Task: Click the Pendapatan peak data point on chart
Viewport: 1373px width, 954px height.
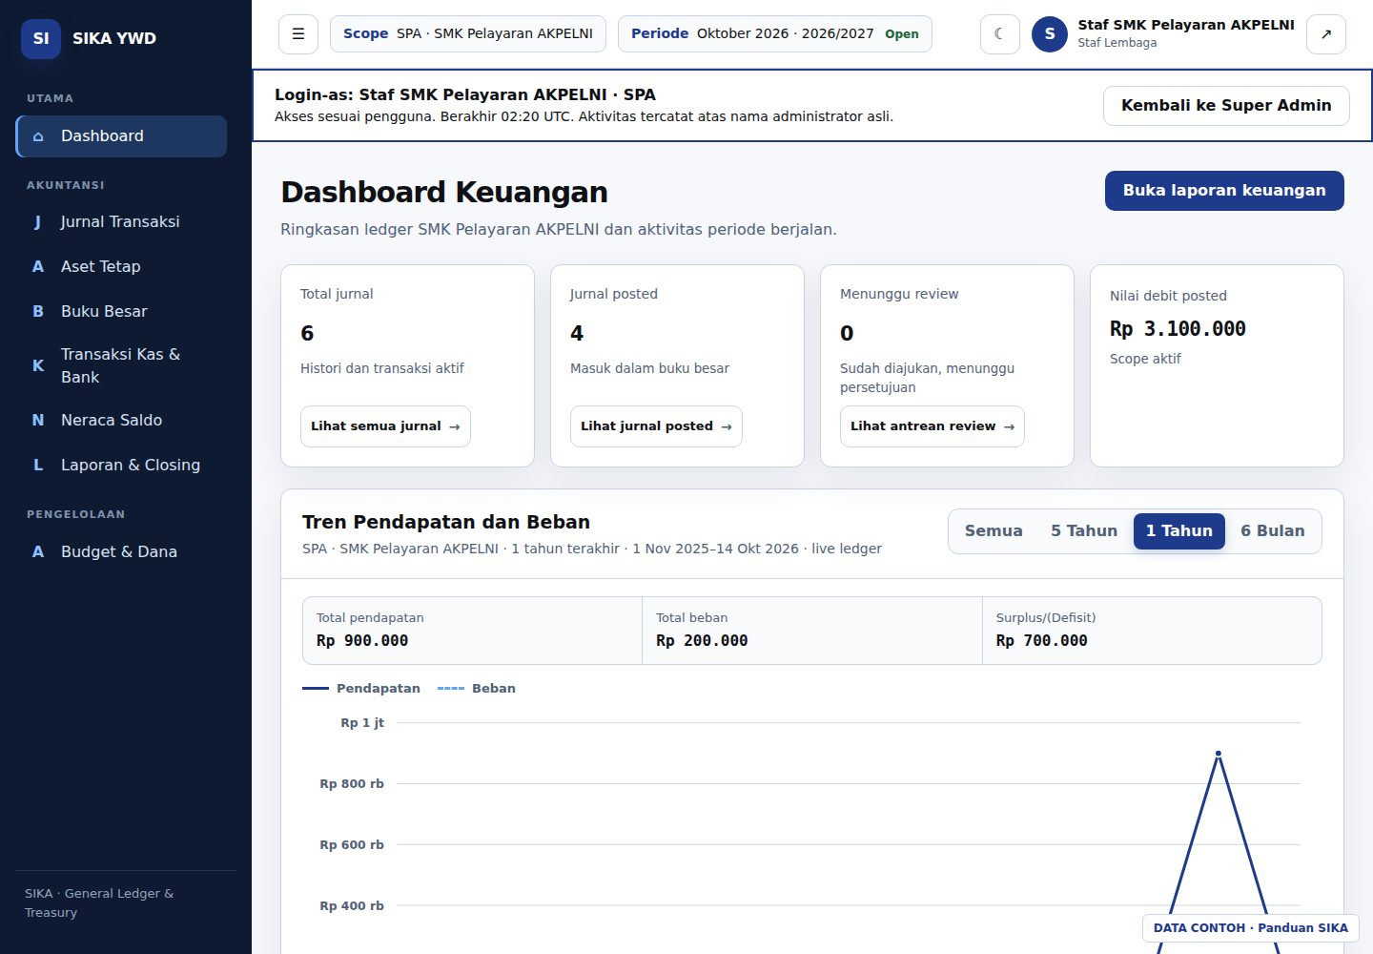Action: (1219, 754)
